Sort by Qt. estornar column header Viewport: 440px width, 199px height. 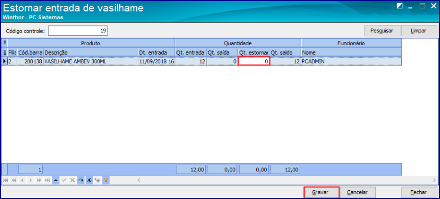(x=254, y=52)
